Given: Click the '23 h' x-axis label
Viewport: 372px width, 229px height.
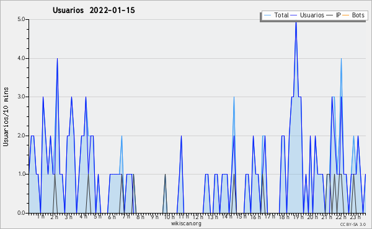Looking at the screenshot, I should coord(355,217).
